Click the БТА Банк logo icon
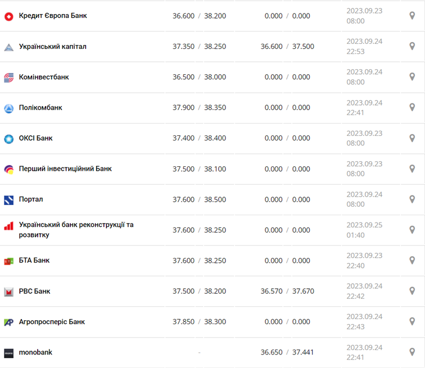The image size is (425, 368). coord(8,261)
